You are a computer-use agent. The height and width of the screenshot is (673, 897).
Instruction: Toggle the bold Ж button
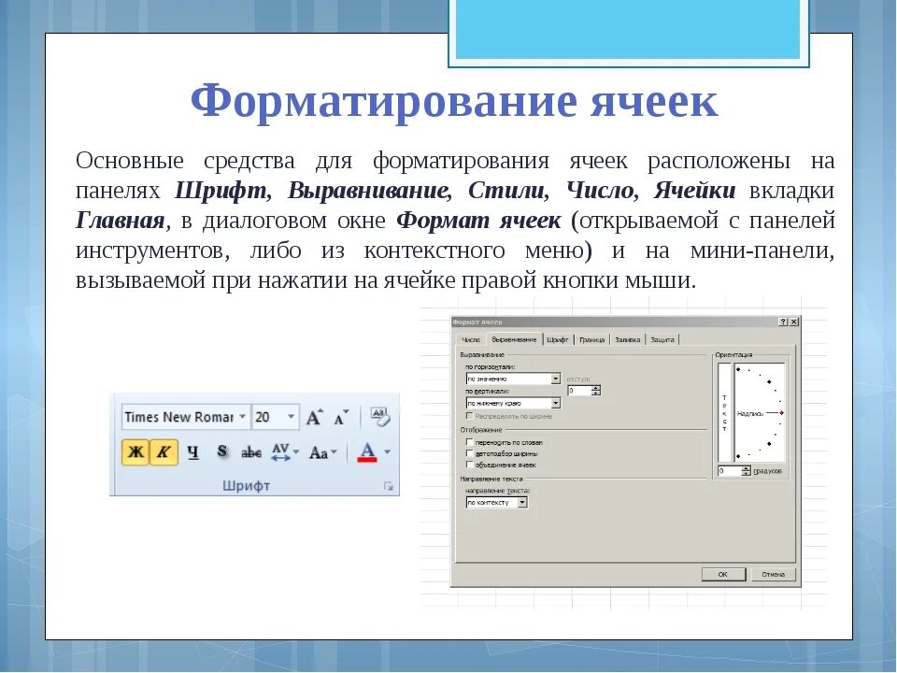tap(135, 452)
